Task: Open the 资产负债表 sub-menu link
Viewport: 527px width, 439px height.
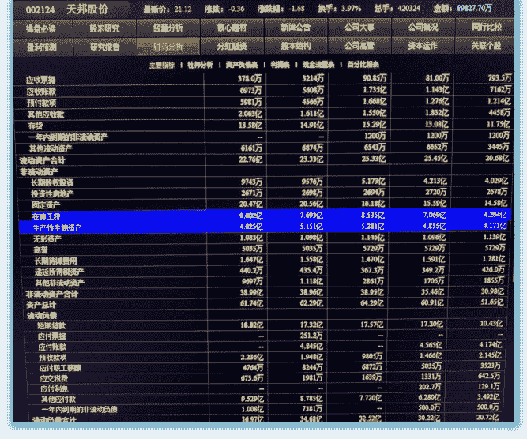Action: coord(241,64)
